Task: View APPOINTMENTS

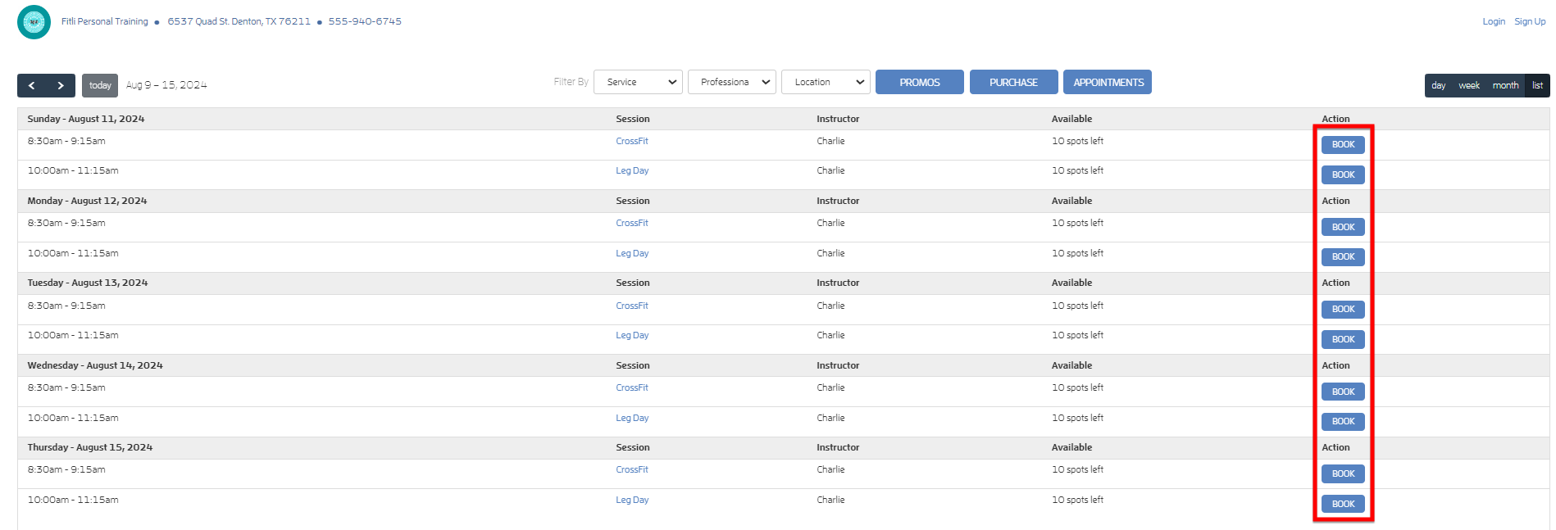Action: click(x=1108, y=82)
